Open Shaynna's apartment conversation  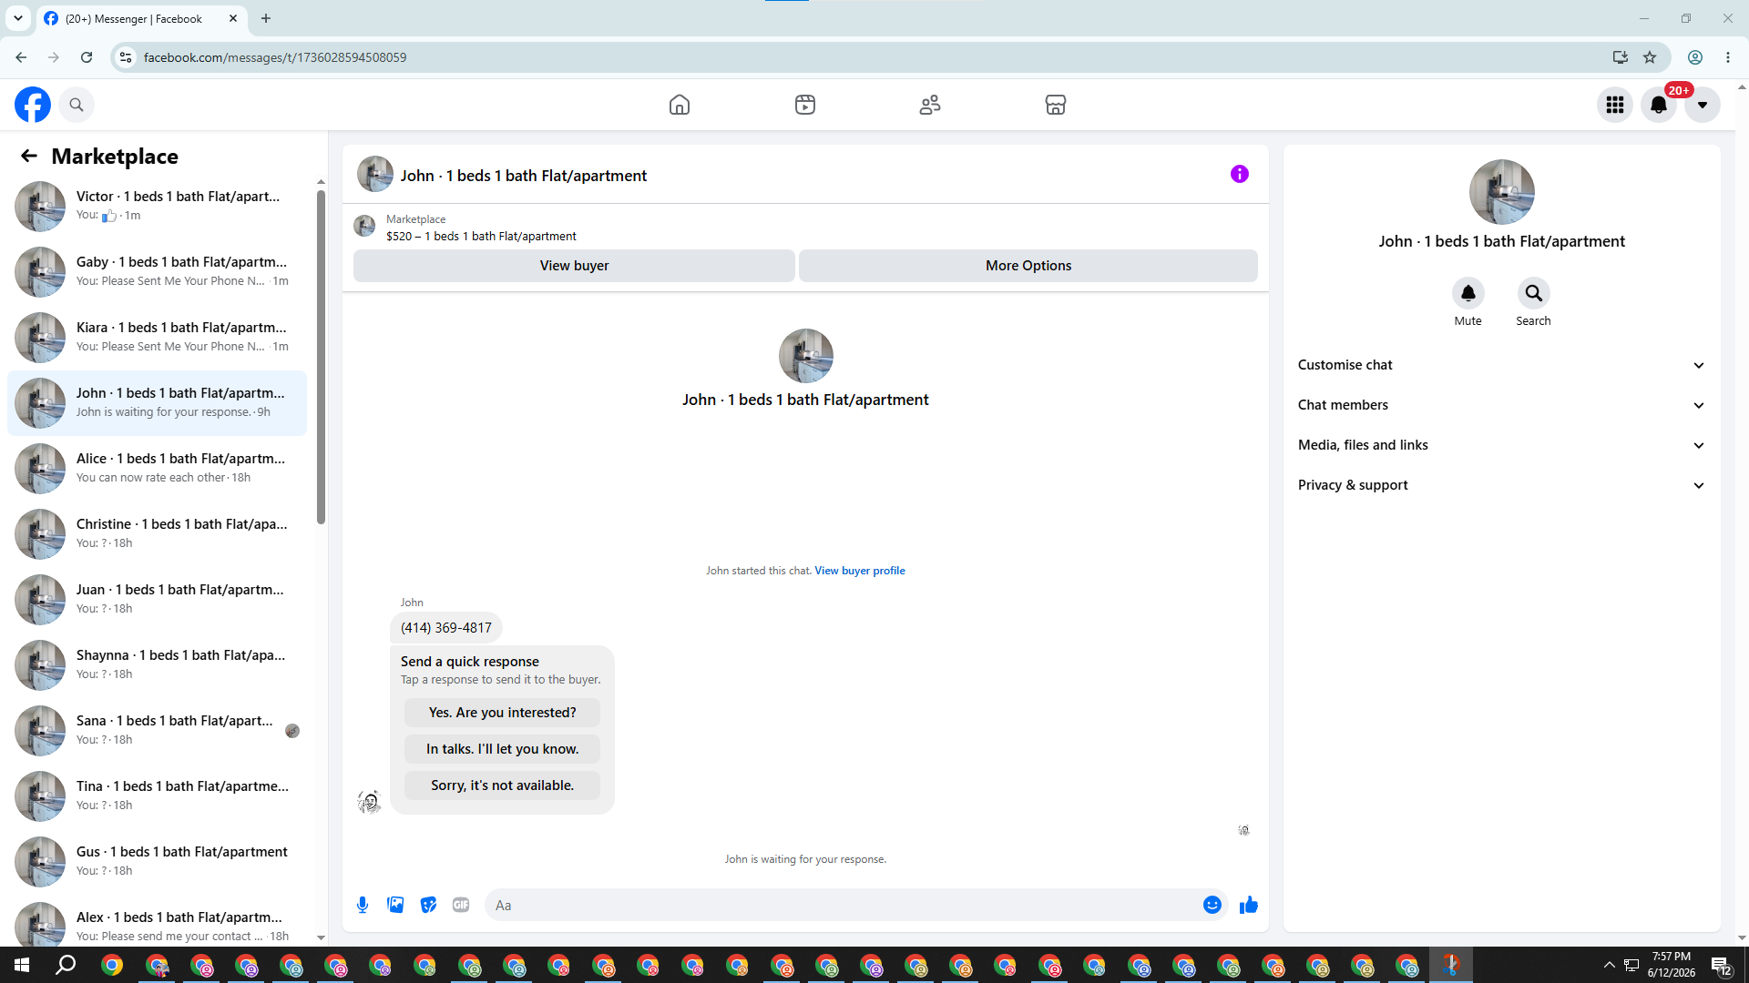click(x=157, y=665)
